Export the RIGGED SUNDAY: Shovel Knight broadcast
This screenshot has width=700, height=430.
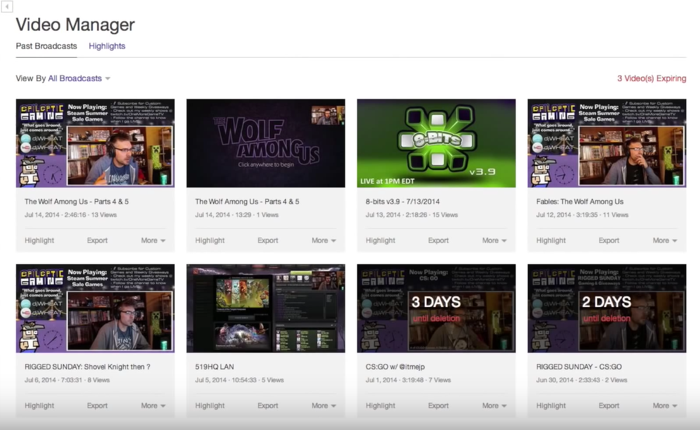coord(97,405)
